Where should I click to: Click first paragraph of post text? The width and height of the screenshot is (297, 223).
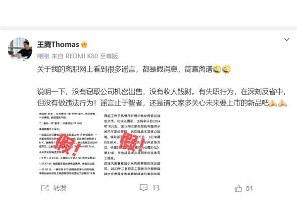(x=134, y=69)
